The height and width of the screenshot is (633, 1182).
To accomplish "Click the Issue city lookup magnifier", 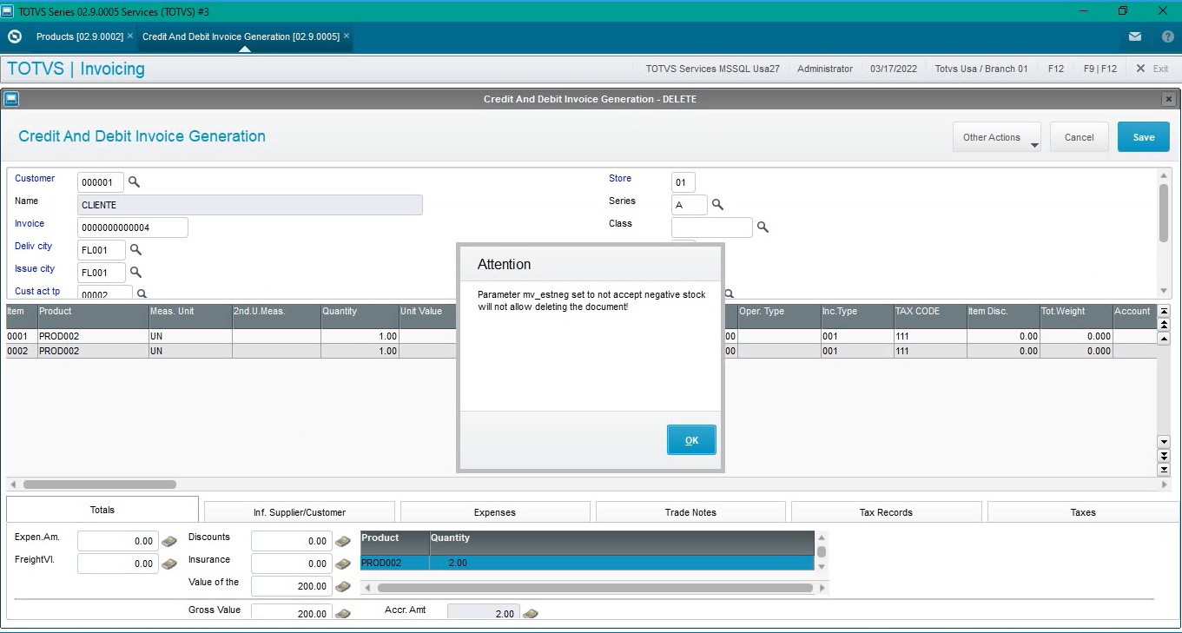I will tap(135, 273).
